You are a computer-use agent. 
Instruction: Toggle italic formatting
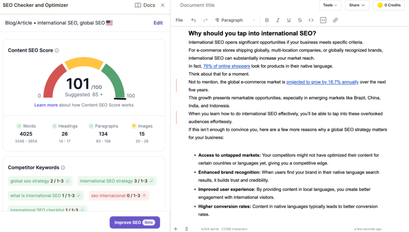tap(278, 20)
